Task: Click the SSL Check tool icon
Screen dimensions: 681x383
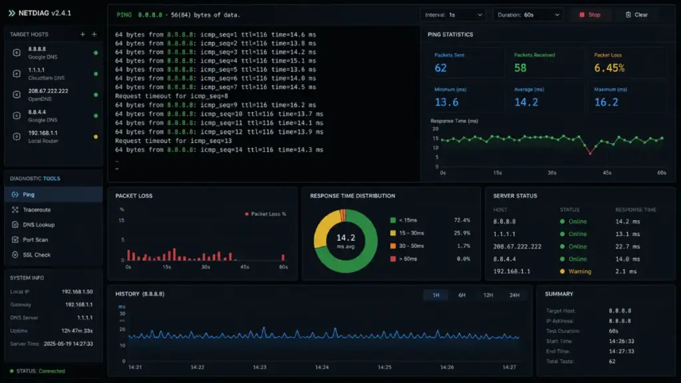Action: (15, 255)
